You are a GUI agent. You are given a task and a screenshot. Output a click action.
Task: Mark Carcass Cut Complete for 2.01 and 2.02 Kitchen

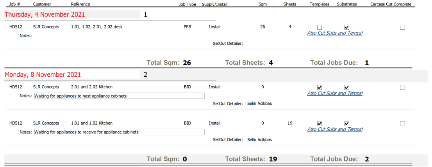click(x=402, y=87)
